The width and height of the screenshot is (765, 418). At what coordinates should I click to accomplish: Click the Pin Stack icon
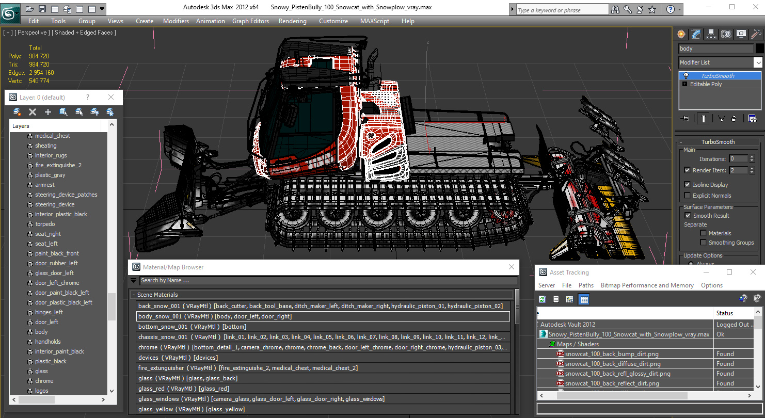(686, 119)
